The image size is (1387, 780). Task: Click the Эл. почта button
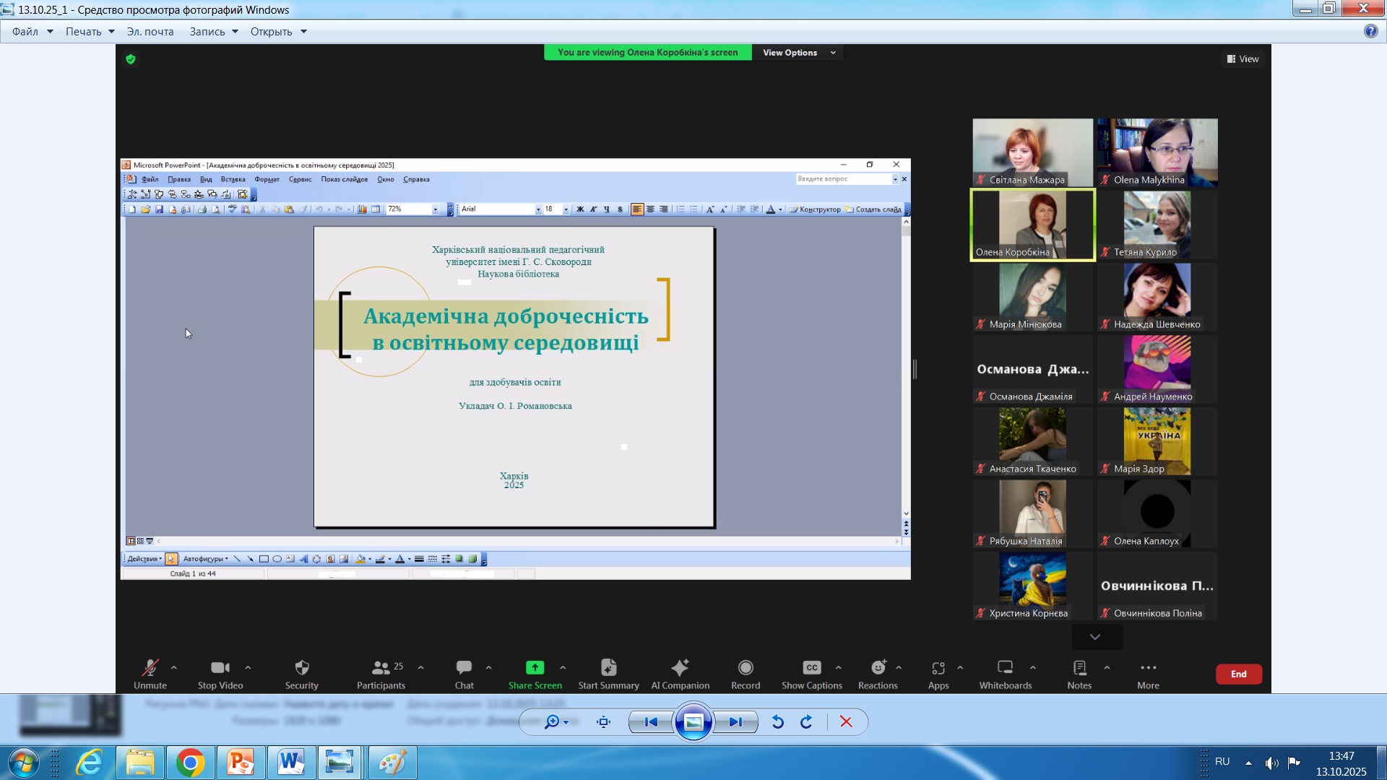click(150, 32)
